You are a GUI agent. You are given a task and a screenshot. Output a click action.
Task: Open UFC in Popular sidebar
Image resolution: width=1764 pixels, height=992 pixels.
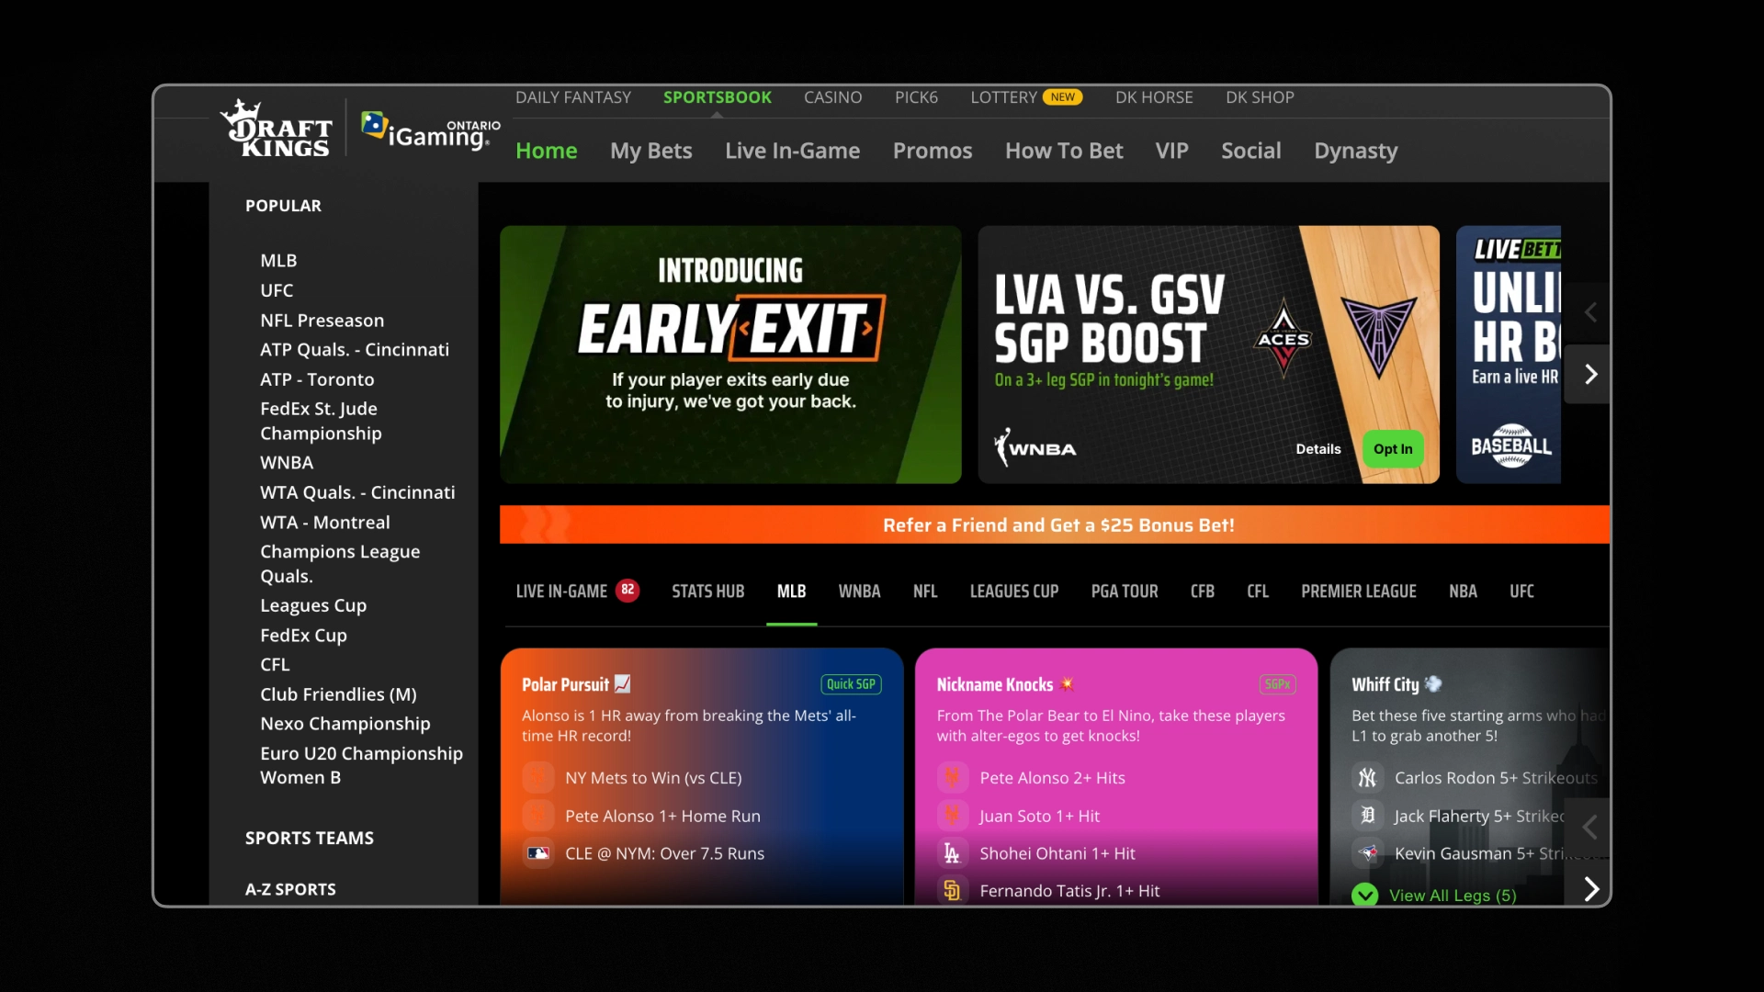coord(277,290)
